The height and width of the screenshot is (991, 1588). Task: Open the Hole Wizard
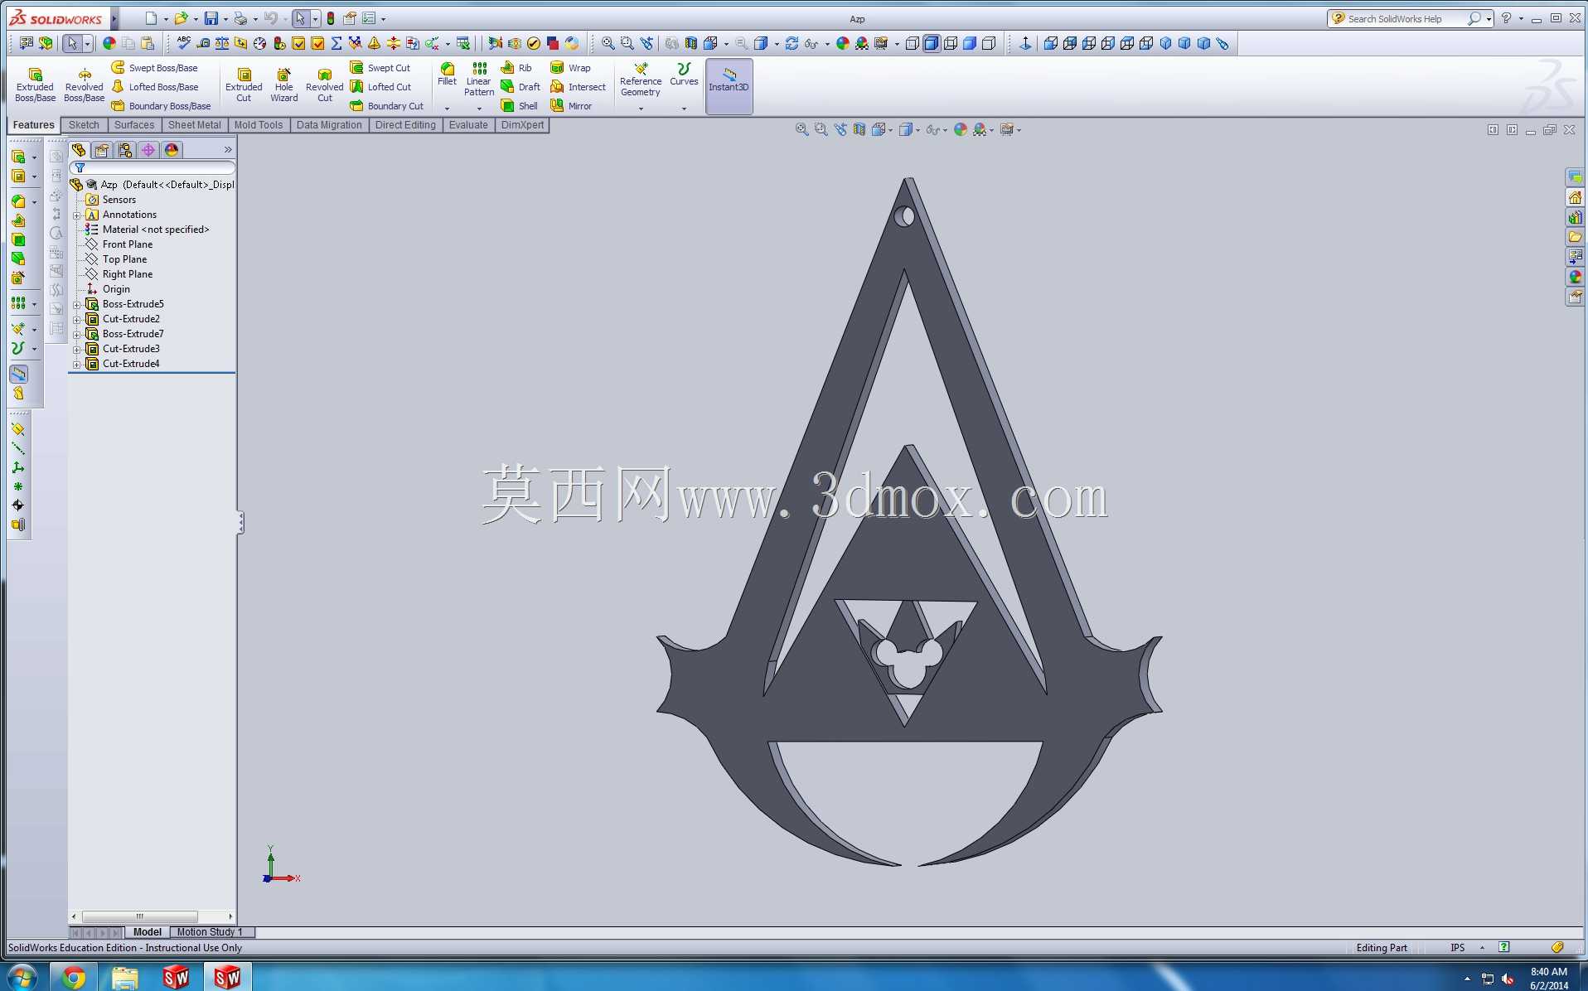pyautogui.click(x=283, y=85)
